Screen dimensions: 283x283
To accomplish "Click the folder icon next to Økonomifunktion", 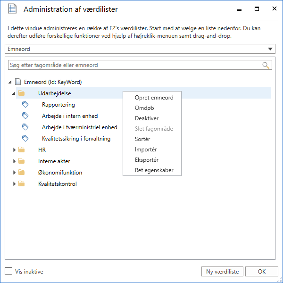I will [x=22, y=173].
